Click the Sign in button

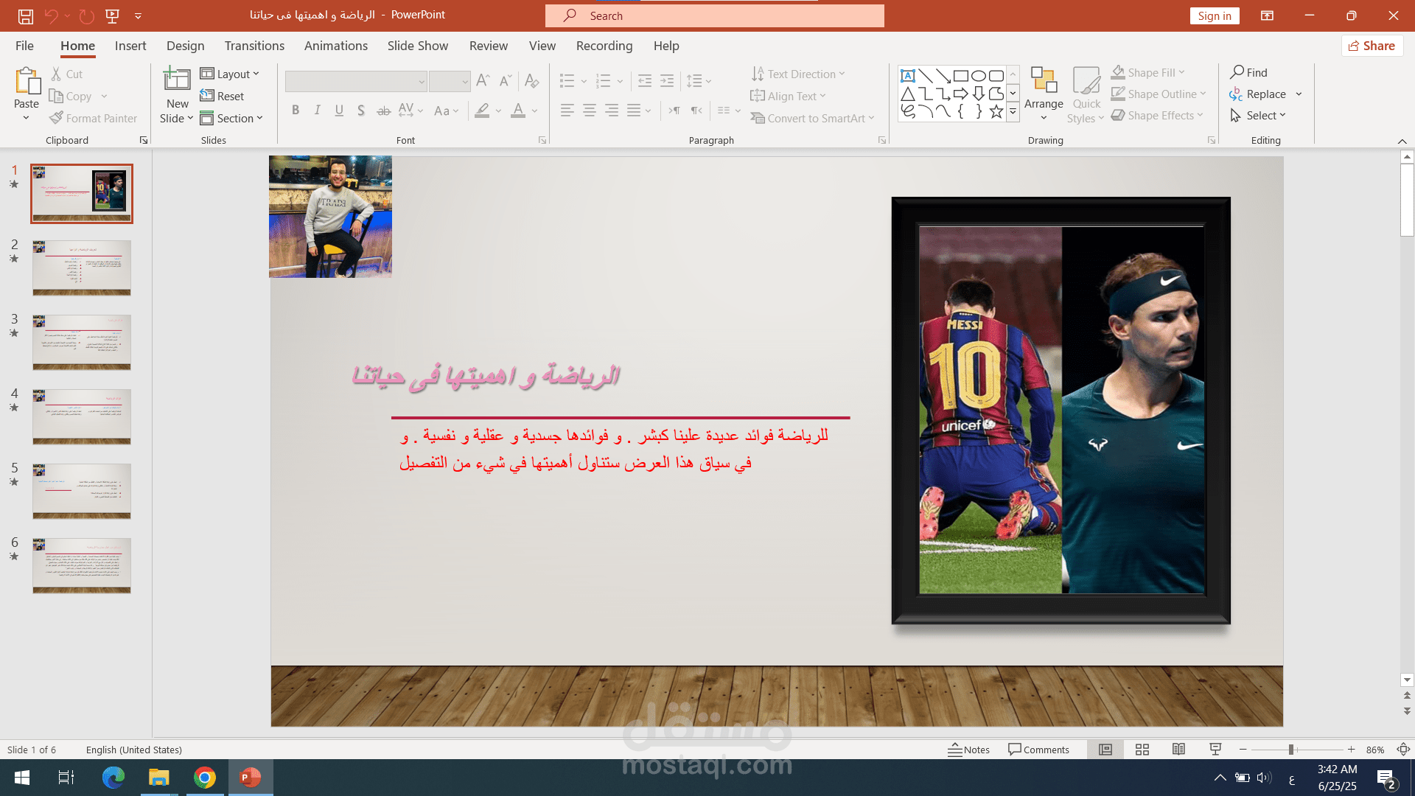pyautogui.click(x=1215, y=15)
